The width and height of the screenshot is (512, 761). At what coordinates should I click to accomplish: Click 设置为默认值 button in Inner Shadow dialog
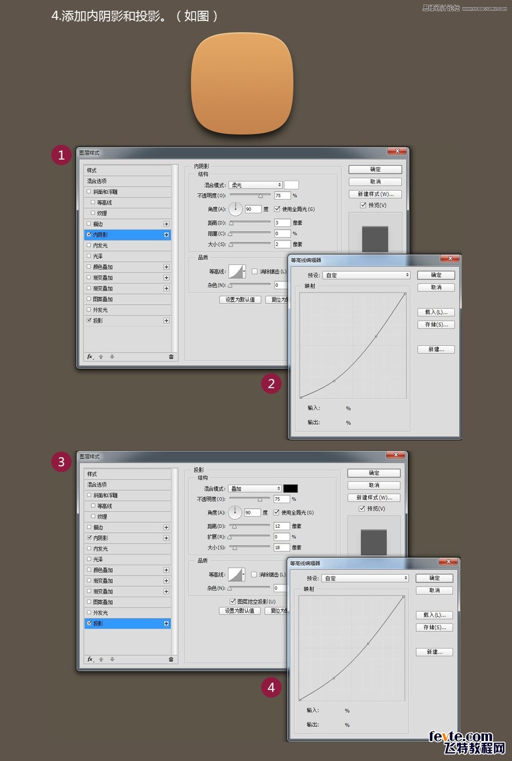pyautogui.click(x=240, y=300)
